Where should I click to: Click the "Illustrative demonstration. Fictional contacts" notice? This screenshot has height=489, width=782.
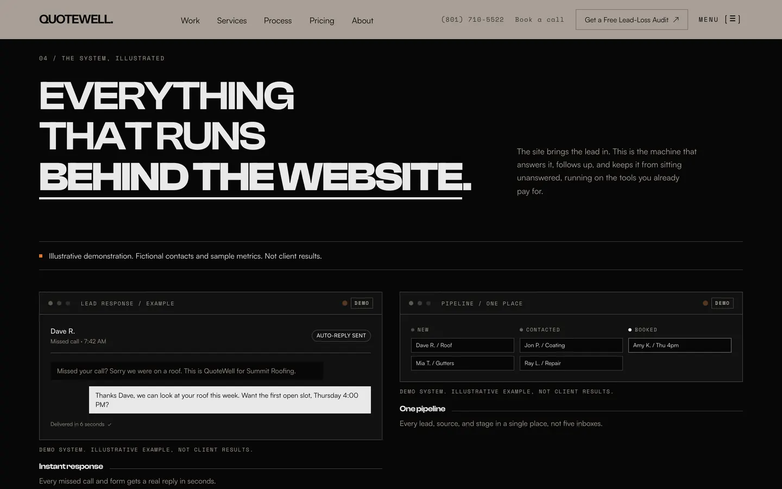coord(185,256)
